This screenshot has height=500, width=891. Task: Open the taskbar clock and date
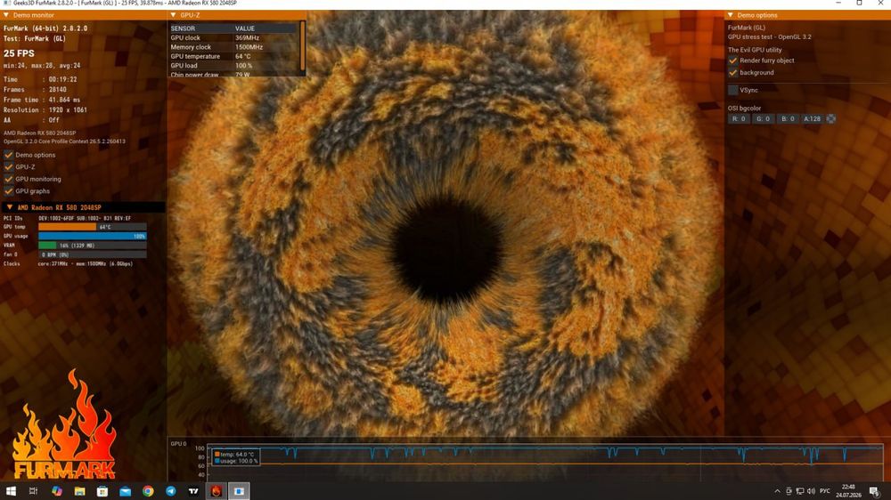pyautogui.click(x=848, y=491)
